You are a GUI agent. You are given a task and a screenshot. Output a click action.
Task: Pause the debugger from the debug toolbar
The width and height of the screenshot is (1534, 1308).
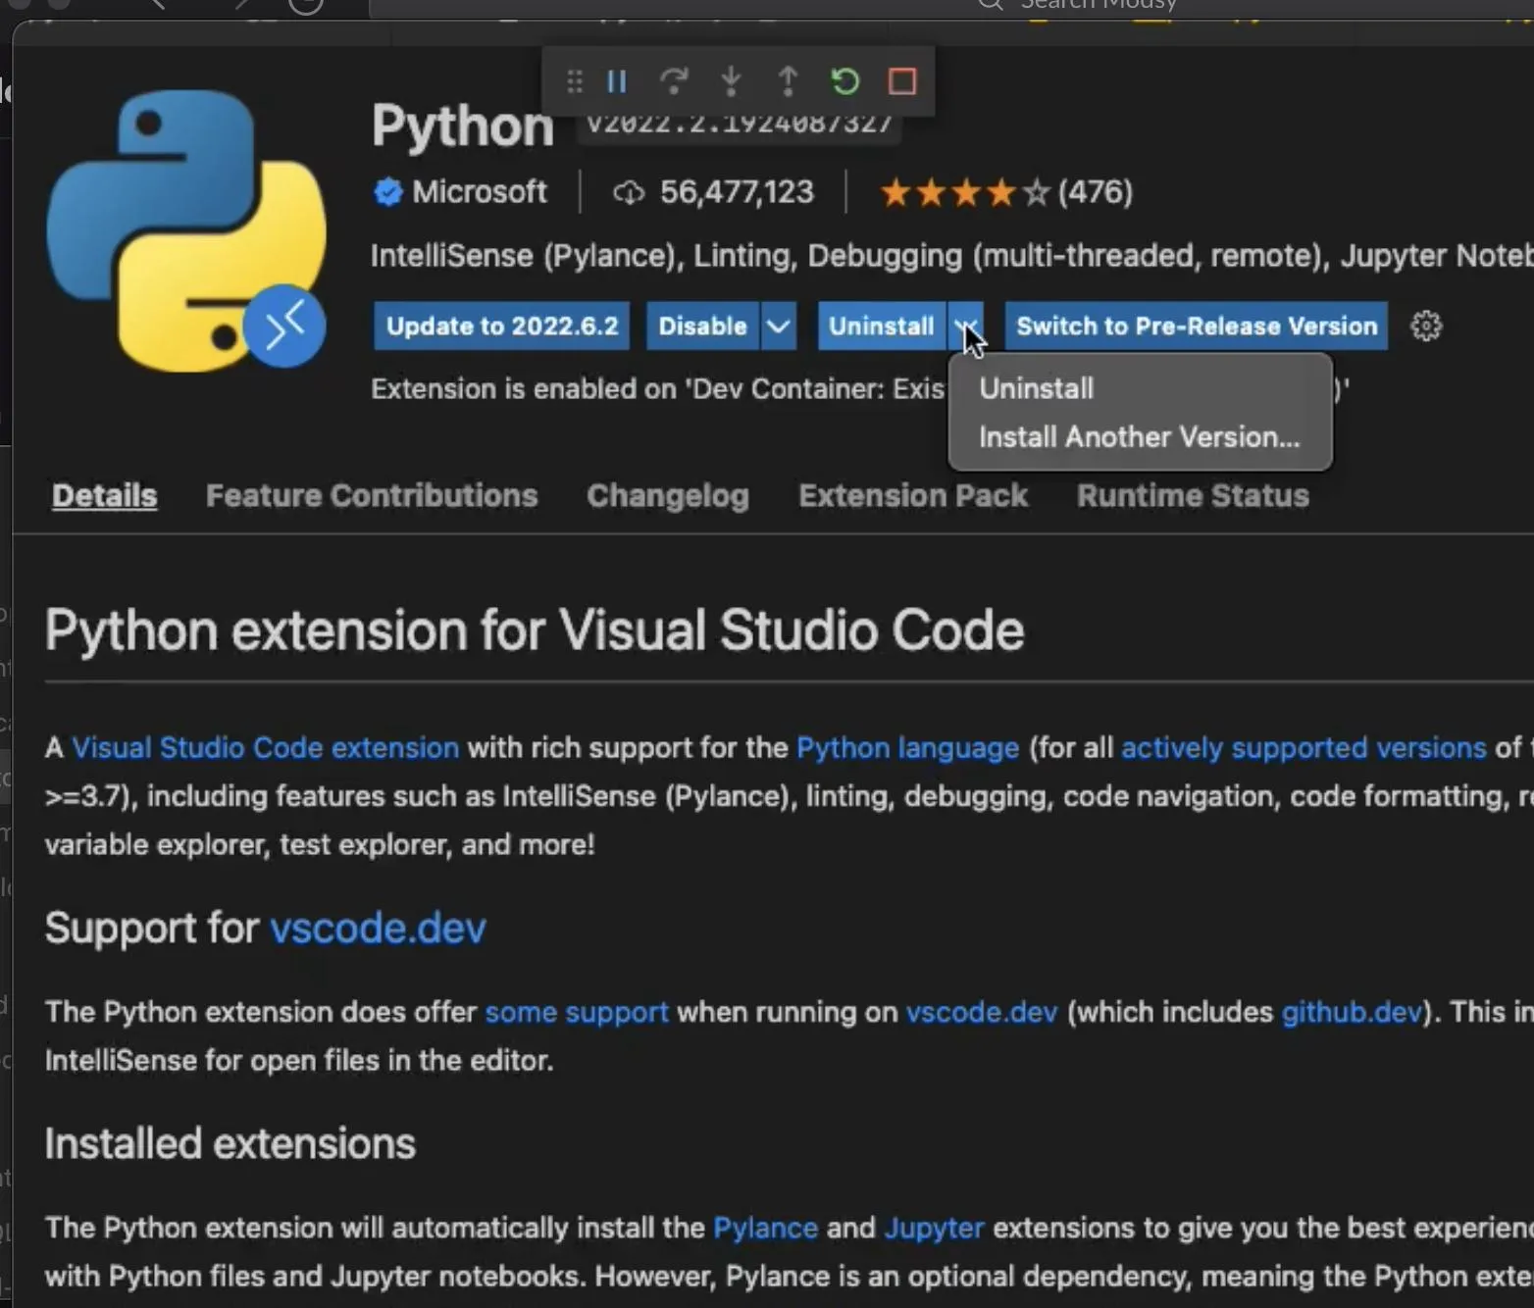pyautogui.click(x=617, y=81)
